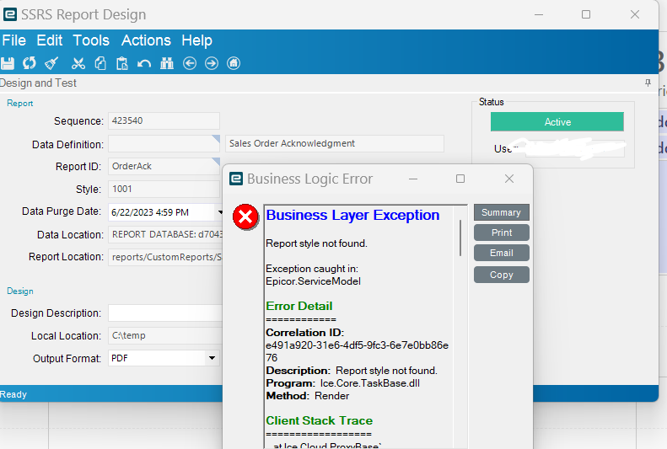Click the Summary button in error dialog

point(502,212)
